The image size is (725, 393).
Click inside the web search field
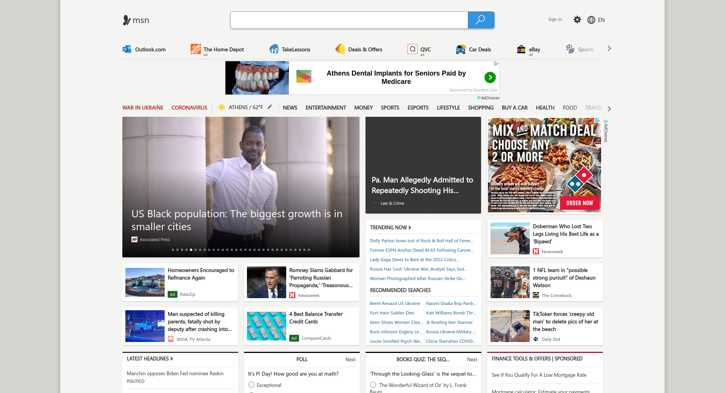pos(349,20)
